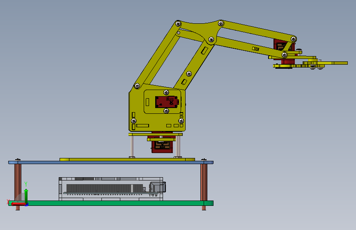Select the bottom-right corner screw of the yellow body
Screen dimensions: 356x230
(x=181, y=121)
